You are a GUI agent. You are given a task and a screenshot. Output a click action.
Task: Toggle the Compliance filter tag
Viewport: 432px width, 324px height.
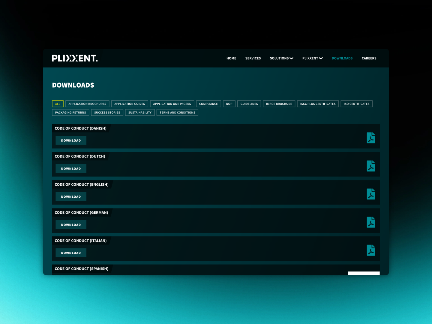[x=208, y=104]
